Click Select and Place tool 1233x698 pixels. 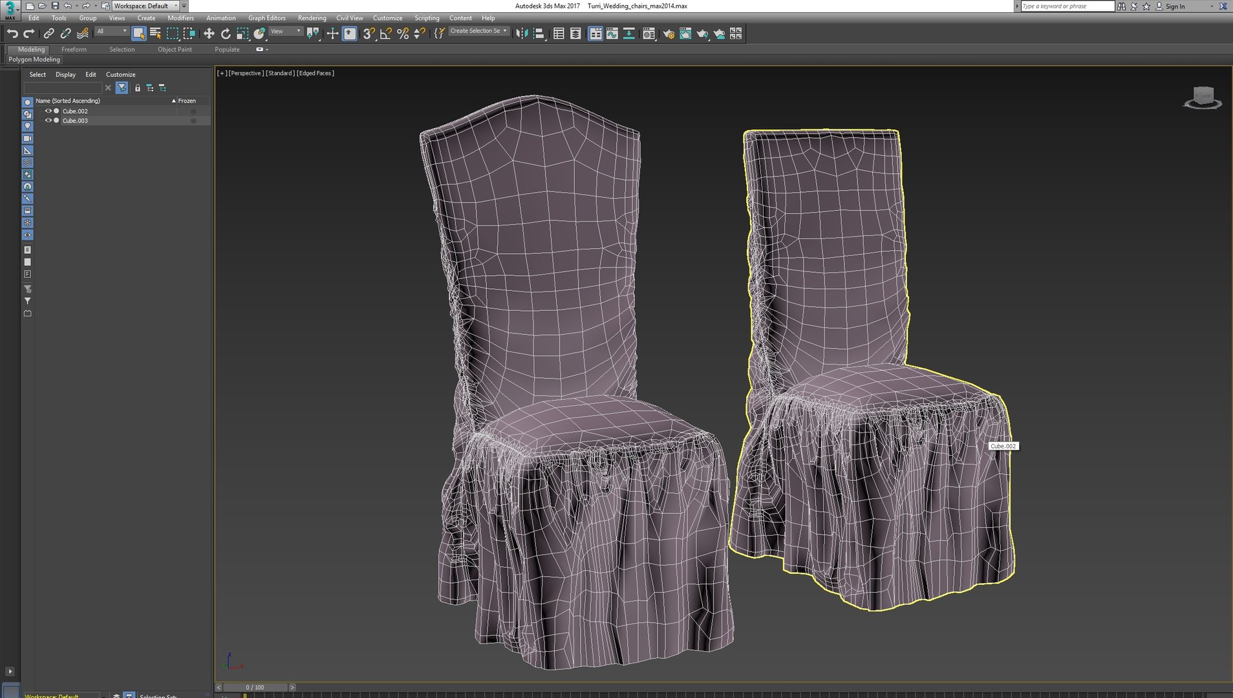click(259, 34)
